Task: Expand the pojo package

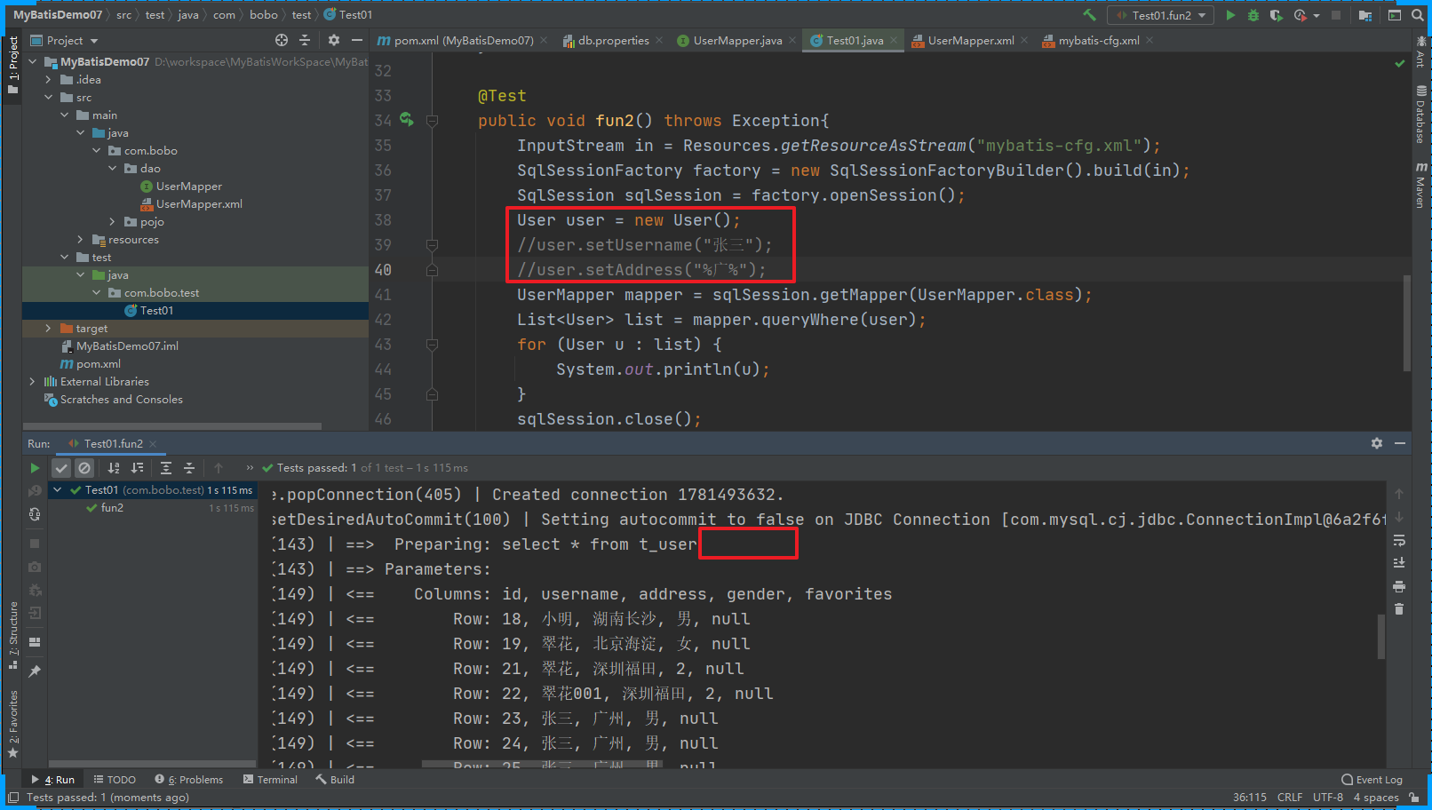Action: pyautogui.click(x=113, y=222)
